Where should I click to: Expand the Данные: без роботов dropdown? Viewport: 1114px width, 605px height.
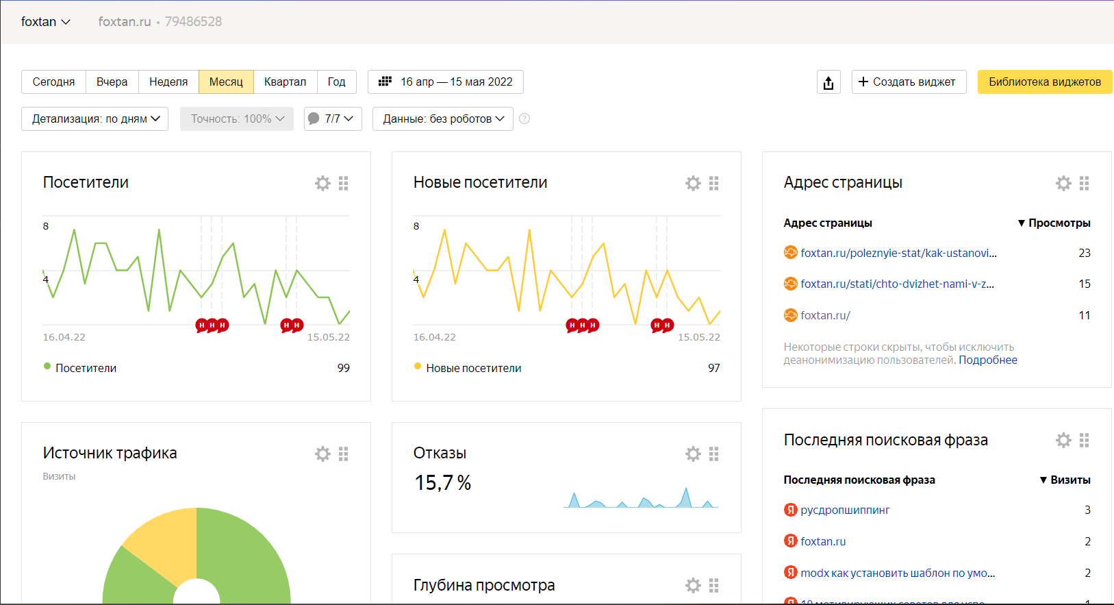coord(443,119)
